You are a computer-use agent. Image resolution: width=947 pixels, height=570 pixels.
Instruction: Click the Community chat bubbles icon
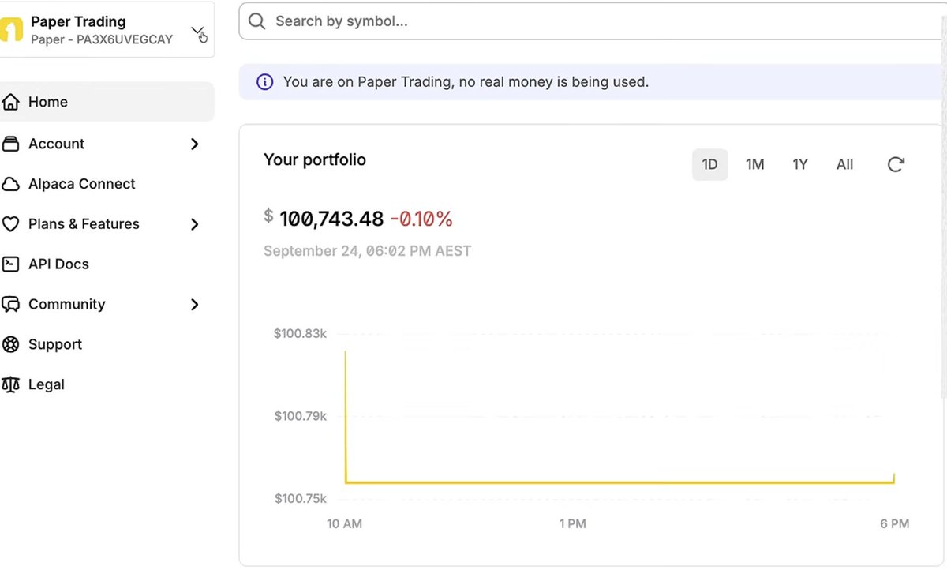point(10,305)
